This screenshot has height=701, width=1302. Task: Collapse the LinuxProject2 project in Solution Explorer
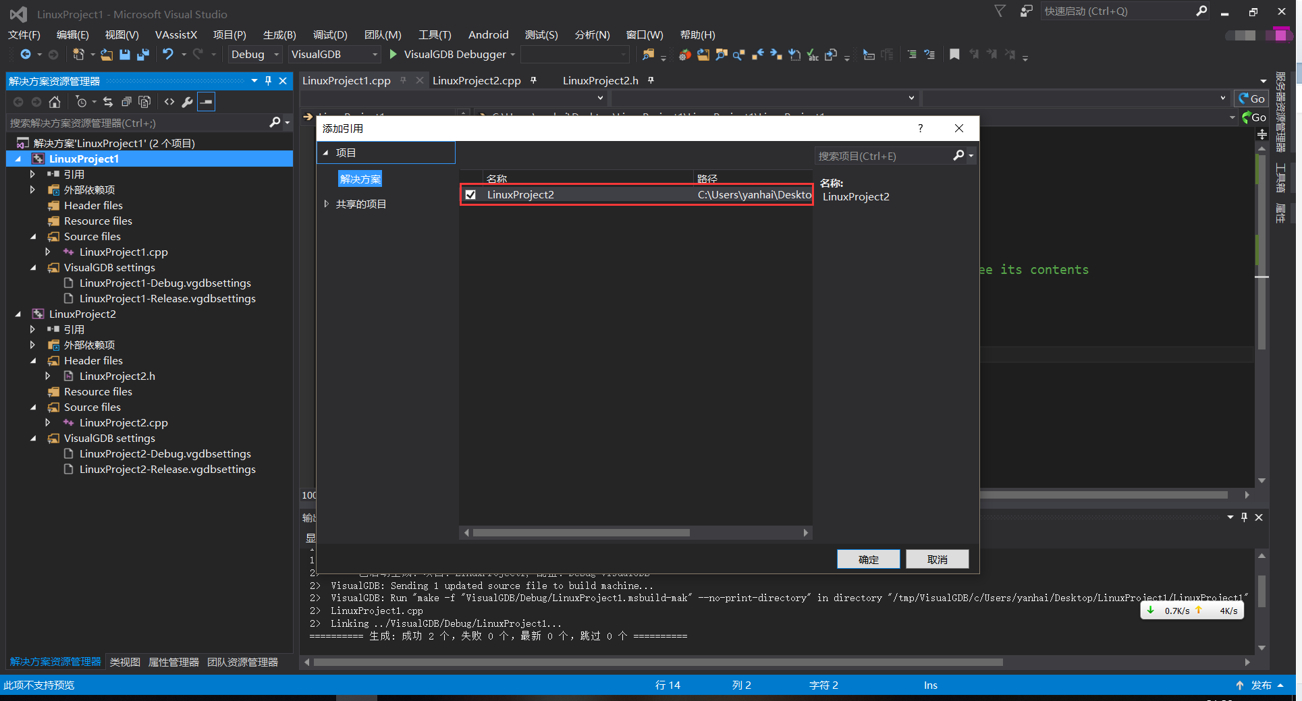(x=18, y=314)
